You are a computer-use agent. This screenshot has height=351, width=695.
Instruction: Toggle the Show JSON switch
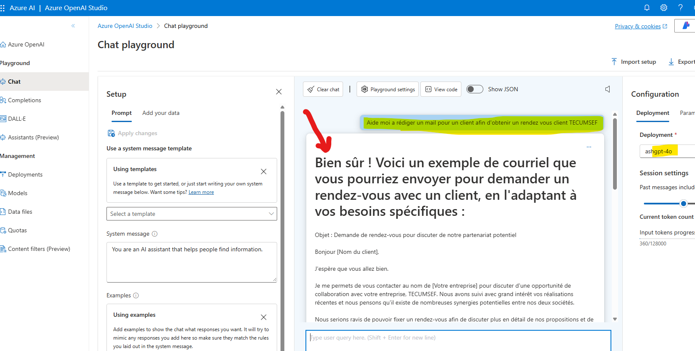(x=475, y=89)
